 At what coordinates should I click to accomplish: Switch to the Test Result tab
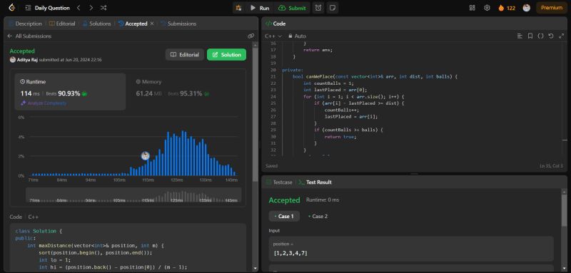coord(315,182)
